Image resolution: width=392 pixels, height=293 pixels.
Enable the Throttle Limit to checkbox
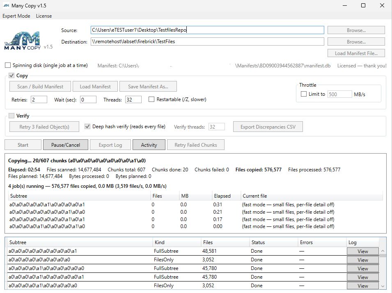(303, 94)
